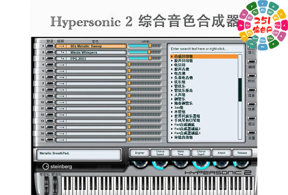
Task: Open the 混音 mixer page button
Action: tap(251, 90)
